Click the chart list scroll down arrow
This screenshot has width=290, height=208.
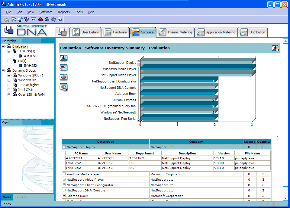click(139, 121)
